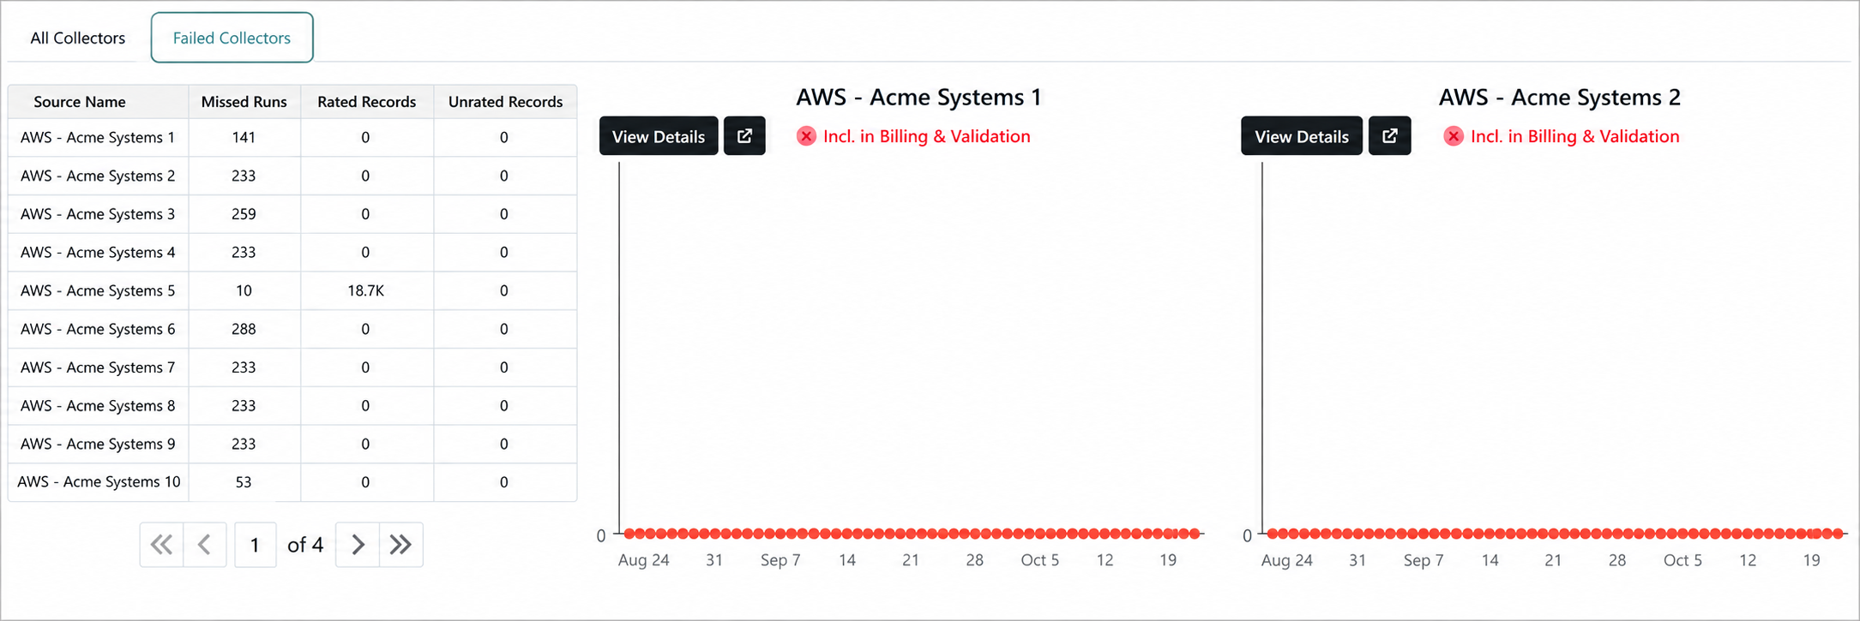View Details for AWS - Acme Systems 1
Image resolution: width=1860 pixels, height=621 pixels.
[x=659, y=136]
